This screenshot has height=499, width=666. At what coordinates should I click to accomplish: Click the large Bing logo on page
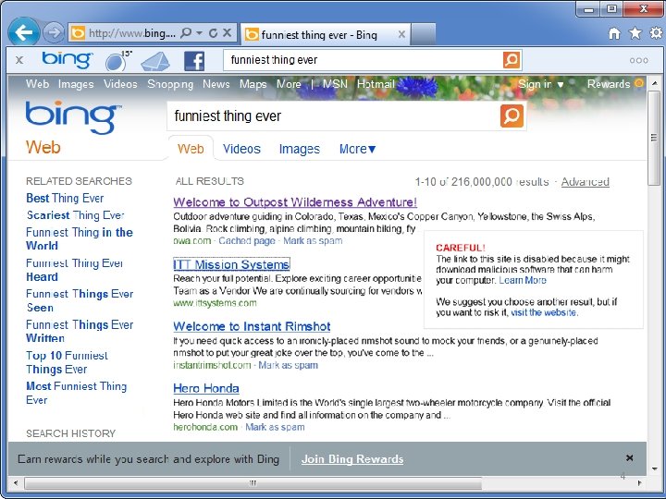click(73, 116)
